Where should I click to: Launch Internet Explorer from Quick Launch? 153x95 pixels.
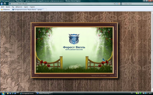coord(13,93)
